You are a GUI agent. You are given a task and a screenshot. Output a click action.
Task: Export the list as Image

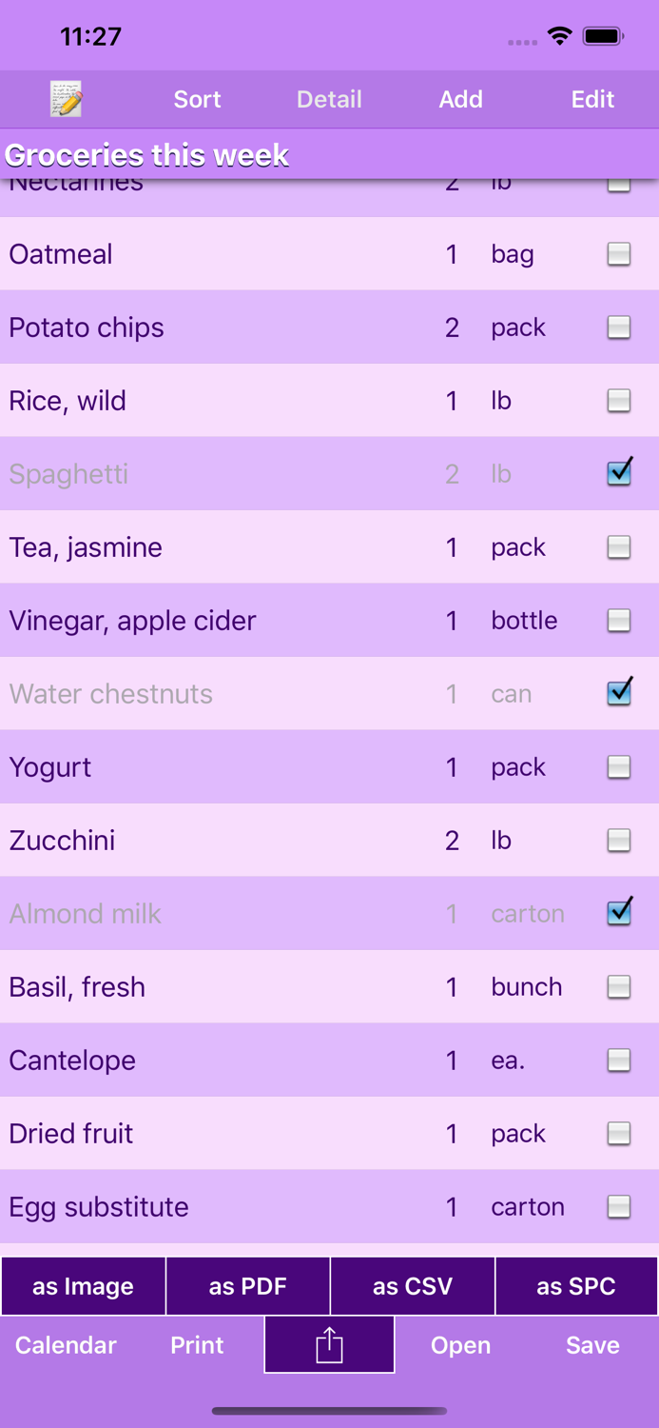pyautogui.click(x=83, y=1286)
